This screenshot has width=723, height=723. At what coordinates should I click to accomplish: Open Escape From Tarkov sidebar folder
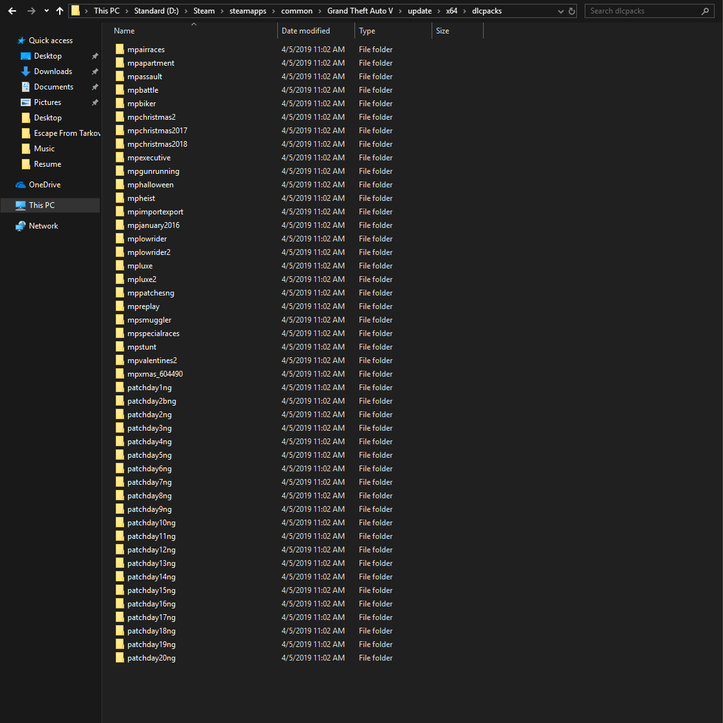[67, 133]
